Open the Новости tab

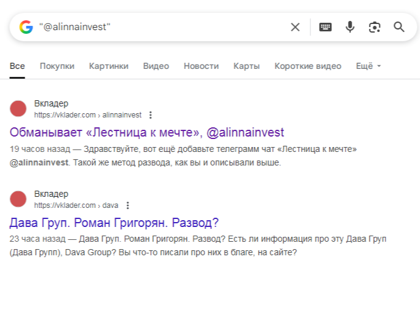point(201,66)
